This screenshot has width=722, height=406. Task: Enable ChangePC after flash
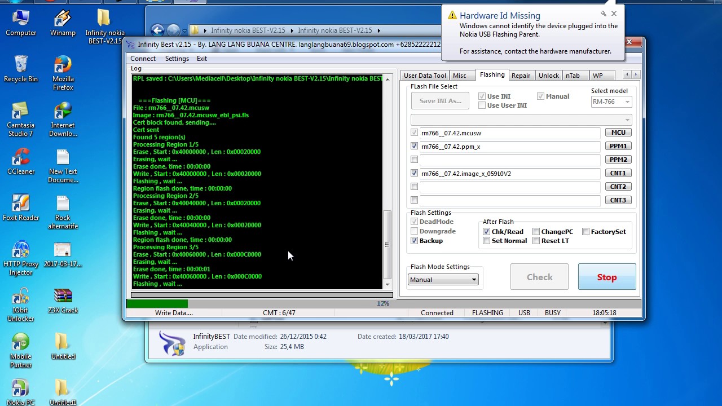coord(536,232)
